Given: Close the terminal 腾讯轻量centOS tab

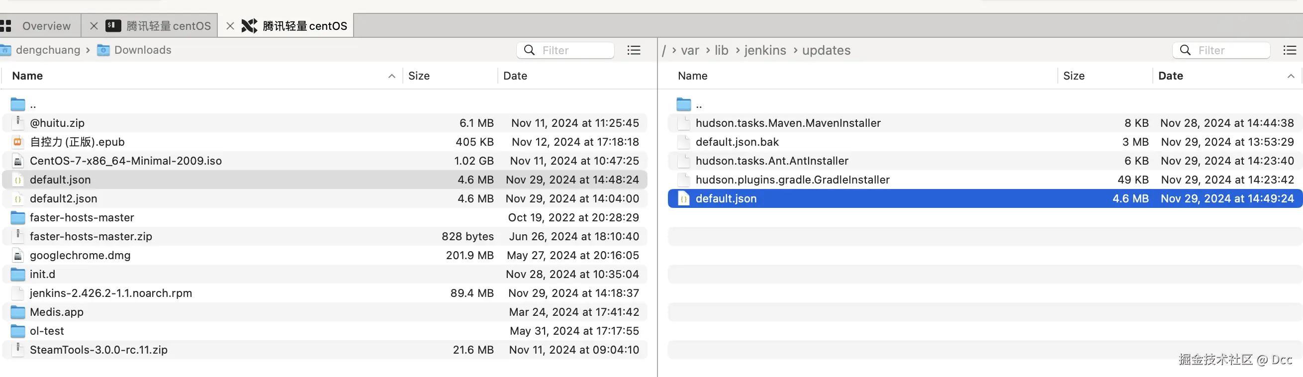Looking at the screenshot, I should [x=93, y=26].
